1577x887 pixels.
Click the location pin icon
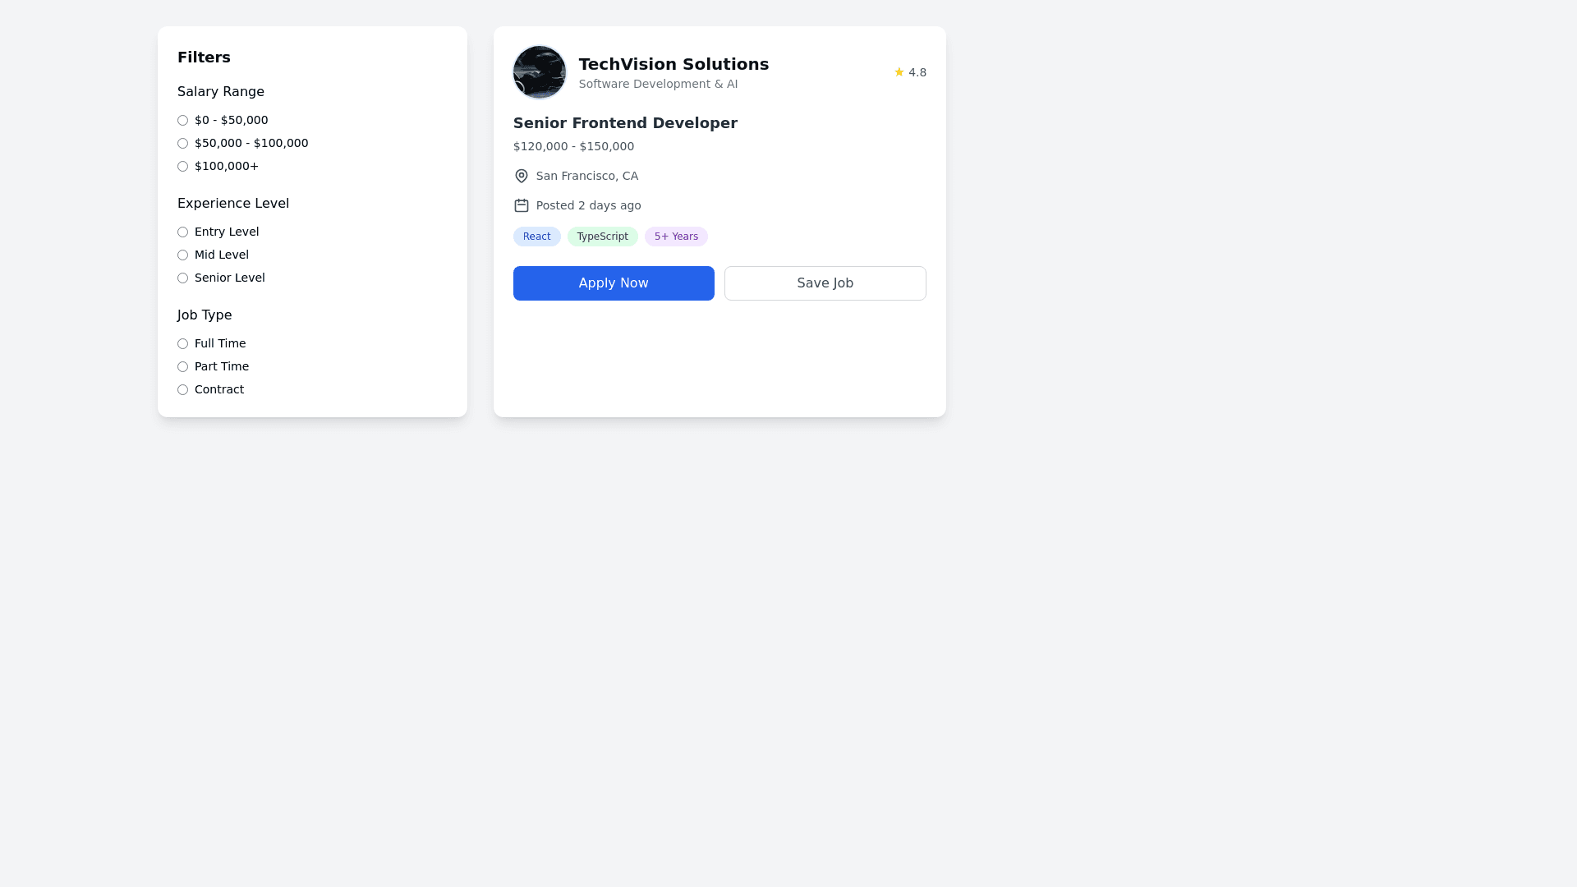(521, 176)
